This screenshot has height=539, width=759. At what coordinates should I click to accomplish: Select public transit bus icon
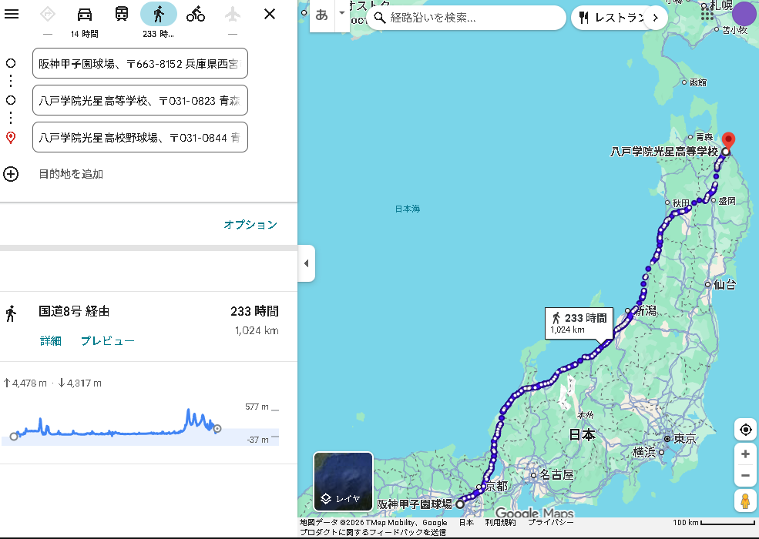coord(122,14)
